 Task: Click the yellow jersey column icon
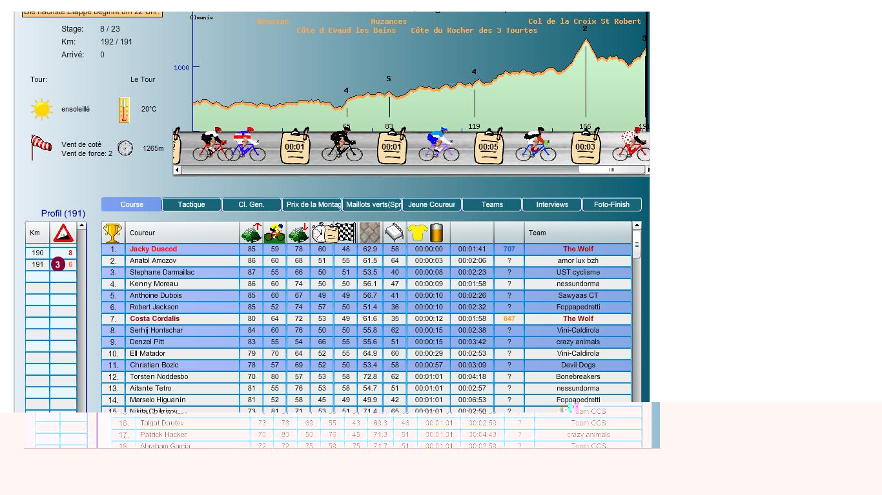pyautogui.click(x=417, y=233)
